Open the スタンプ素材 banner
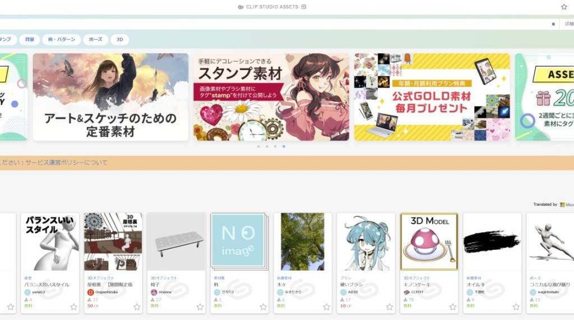The image size is (574, 320). (271, 97)
